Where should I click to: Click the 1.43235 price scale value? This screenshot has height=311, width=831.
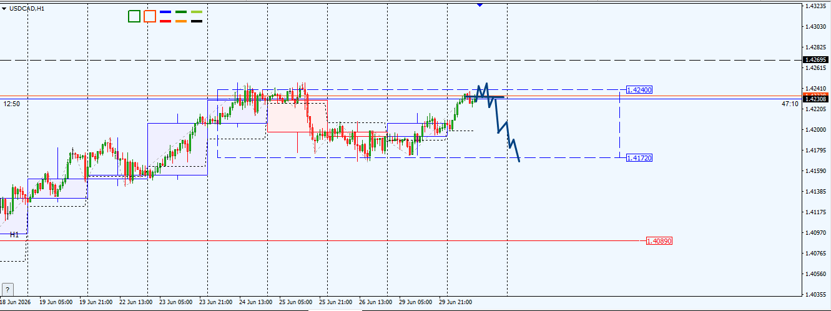(x=815, y=6)
